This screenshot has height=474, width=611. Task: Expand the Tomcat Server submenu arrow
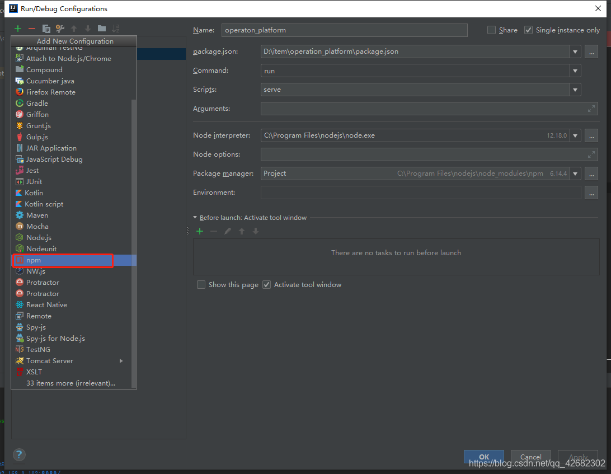(121, 361)
